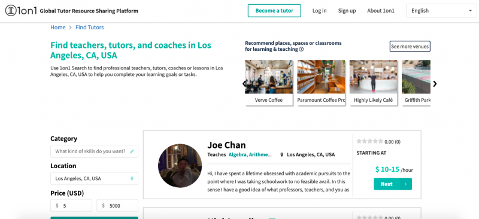Click the 'Global Tutor Resource Sharing Platform' tagline
The height and width of the screenshot is (219, 479).
pos(89,11)
